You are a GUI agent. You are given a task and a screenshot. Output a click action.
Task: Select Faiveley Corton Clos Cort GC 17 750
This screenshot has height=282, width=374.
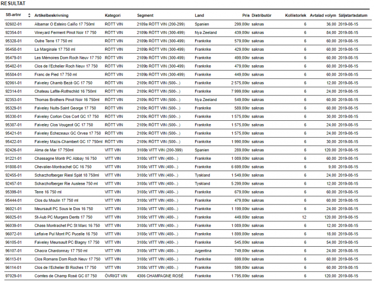point(67,117)
